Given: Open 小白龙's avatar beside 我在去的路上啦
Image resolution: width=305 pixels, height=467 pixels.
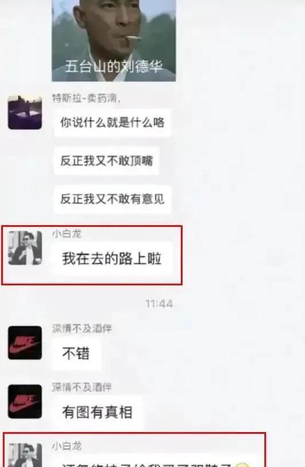Looking at the screenshot, I should coord(25,248).
